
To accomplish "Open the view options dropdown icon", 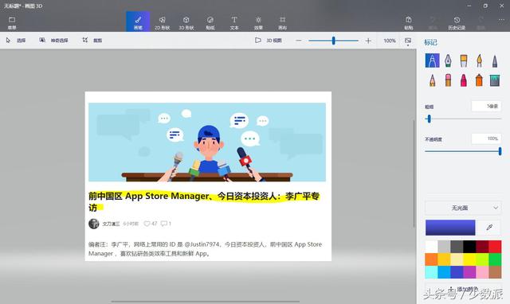I will (408, 41).
